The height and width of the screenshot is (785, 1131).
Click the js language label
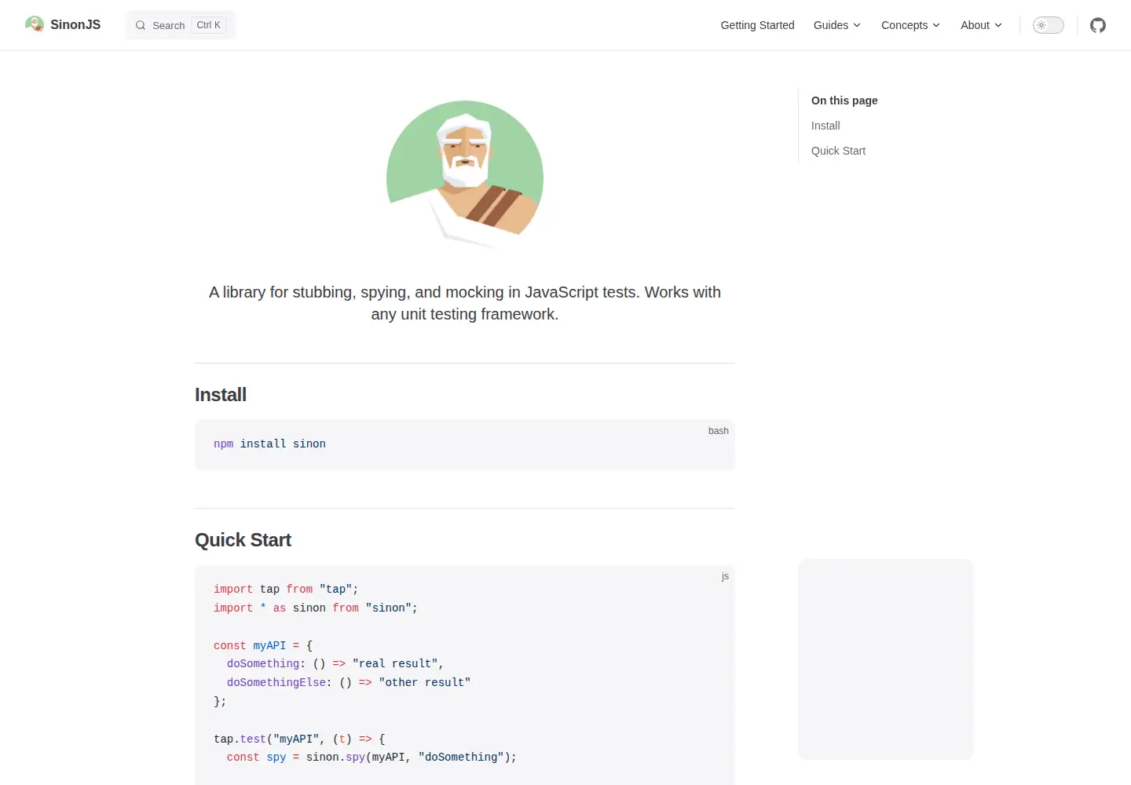click(725, 576)
